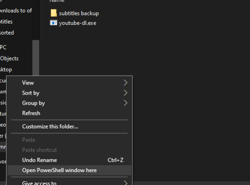
Task: Select the Objects item in sidebar
Action: 9,59
